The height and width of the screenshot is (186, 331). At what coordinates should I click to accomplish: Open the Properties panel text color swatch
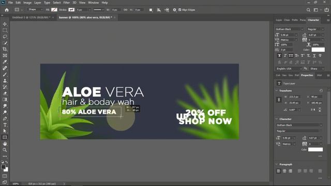315,149
